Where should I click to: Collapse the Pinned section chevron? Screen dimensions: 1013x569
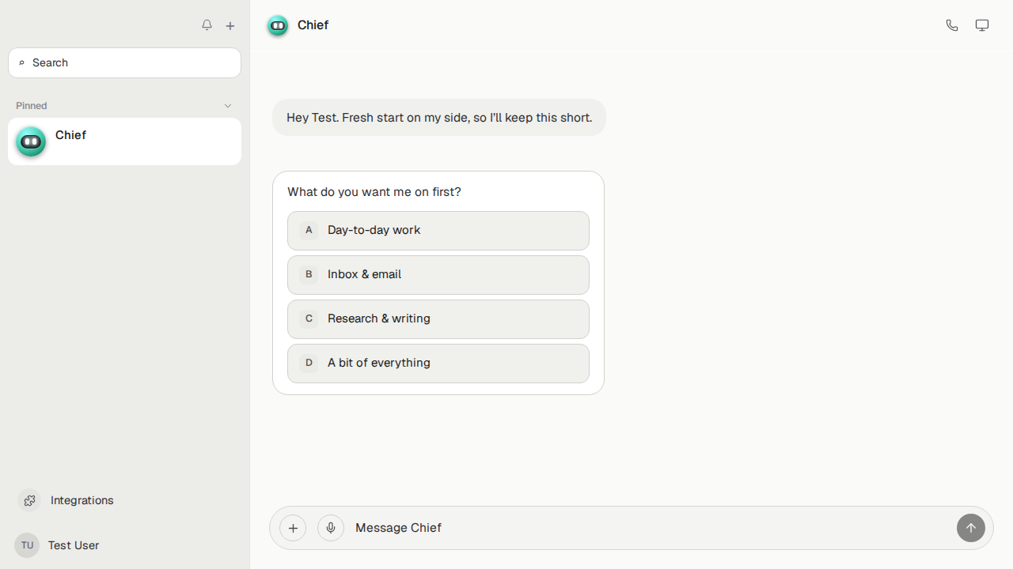228,106
